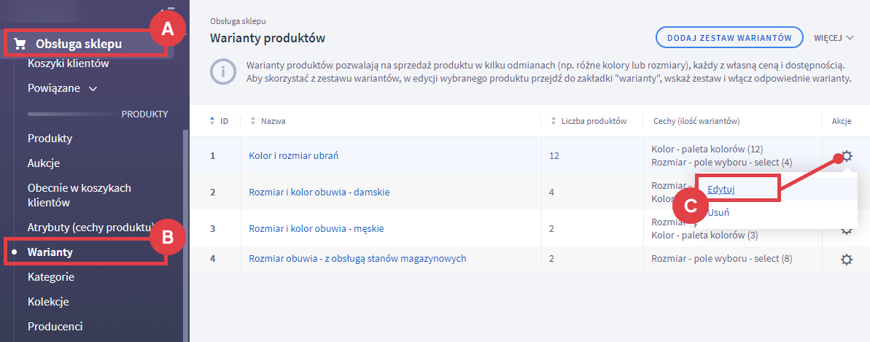Go to Produkty in the sidebar

(x=50, y=138)
